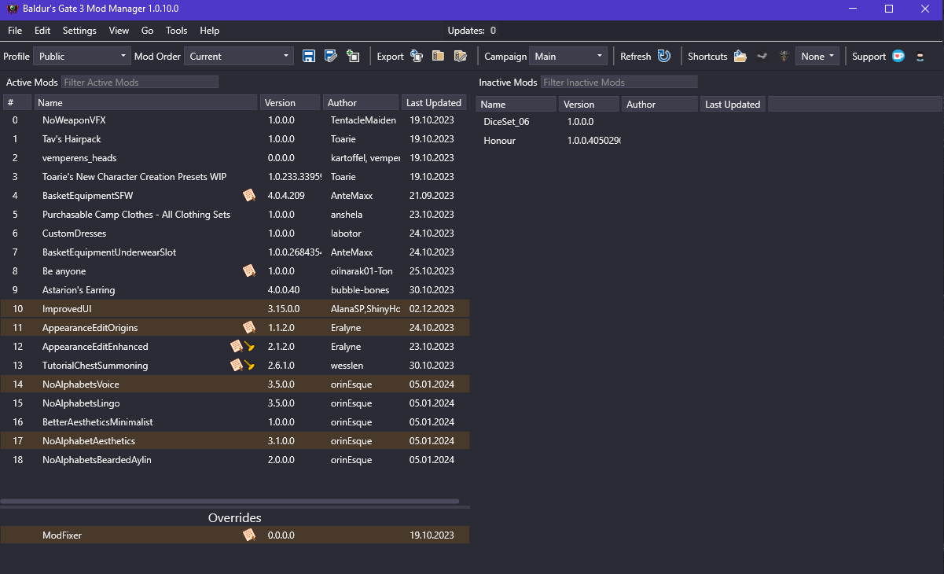Click the yellow tool icon on TutorialChestSummoning row
This screenshot has height=574, width=944.
point(249,365)
